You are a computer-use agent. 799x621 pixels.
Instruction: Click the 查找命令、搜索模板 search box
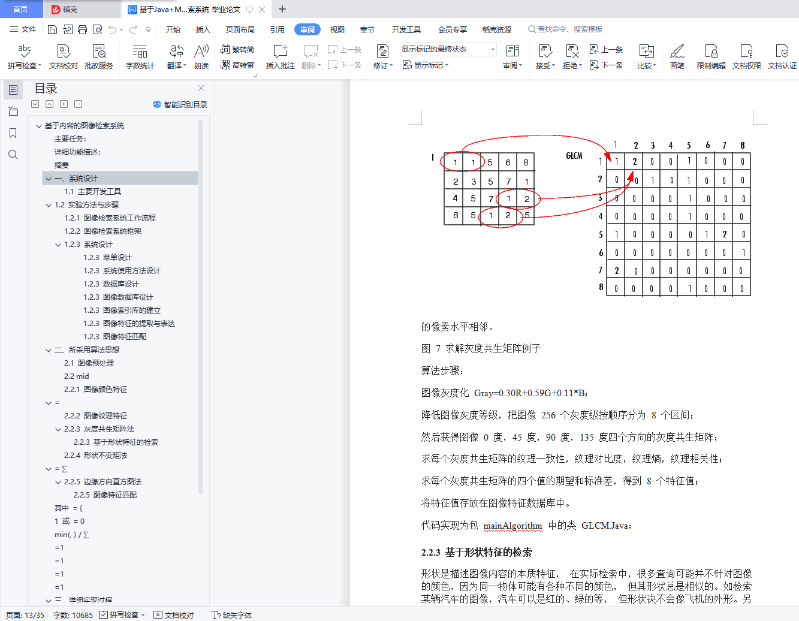click(x=565, y=29)
